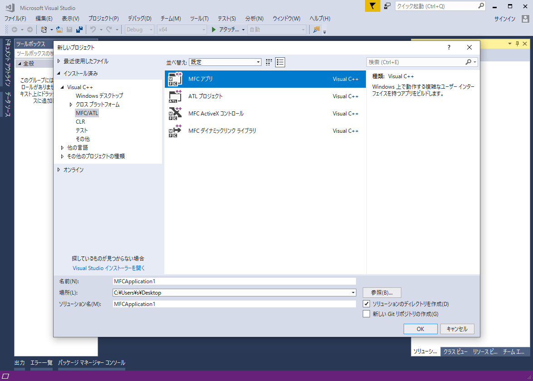Open the デバッグ(D) menu
Image resolution: width=533 pixels, height=381 pixels.
point(139,19)
